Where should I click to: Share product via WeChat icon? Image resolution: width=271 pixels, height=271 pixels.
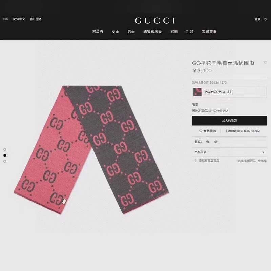[x=208, y=142]
